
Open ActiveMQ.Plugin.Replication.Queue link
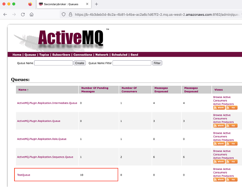tap(39, 121)
